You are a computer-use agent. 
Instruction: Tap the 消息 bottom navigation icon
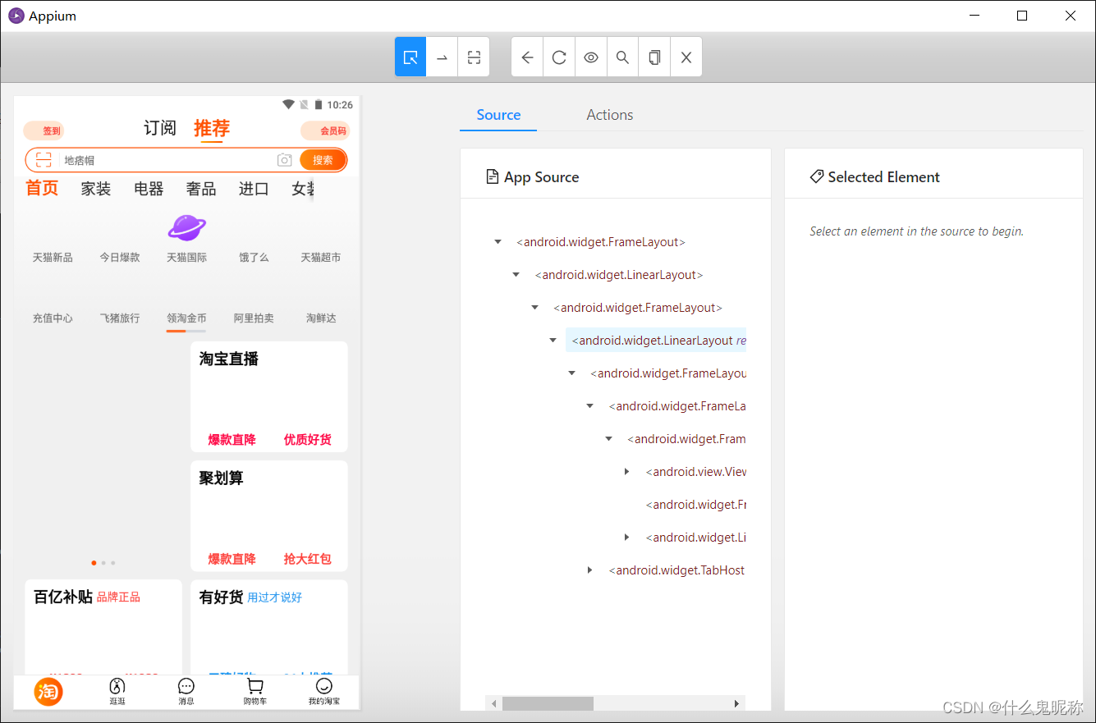pos(186,692)
